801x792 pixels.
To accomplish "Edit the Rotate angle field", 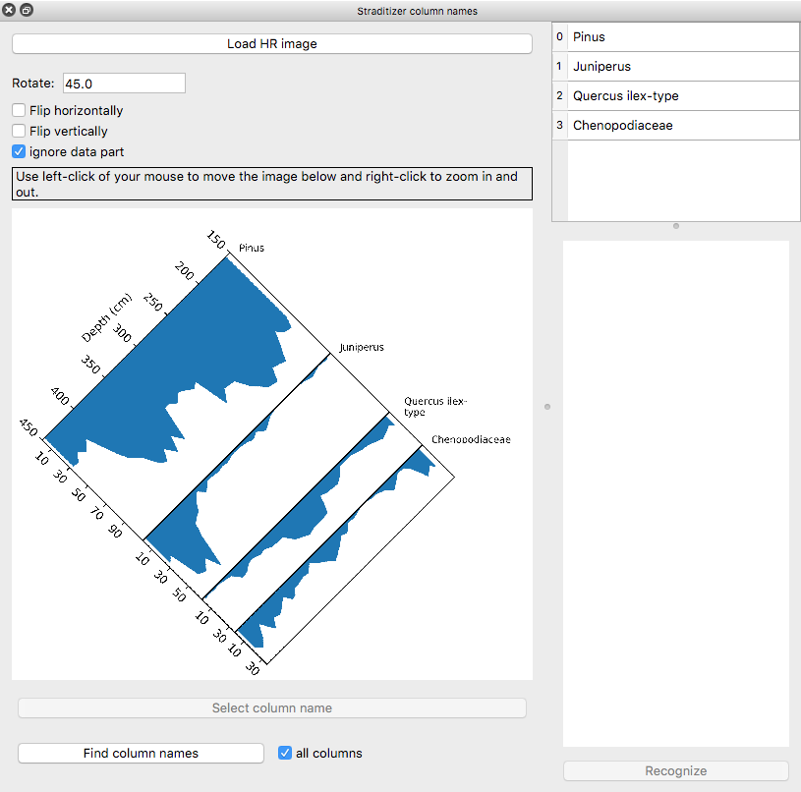I will pos(124,84).
